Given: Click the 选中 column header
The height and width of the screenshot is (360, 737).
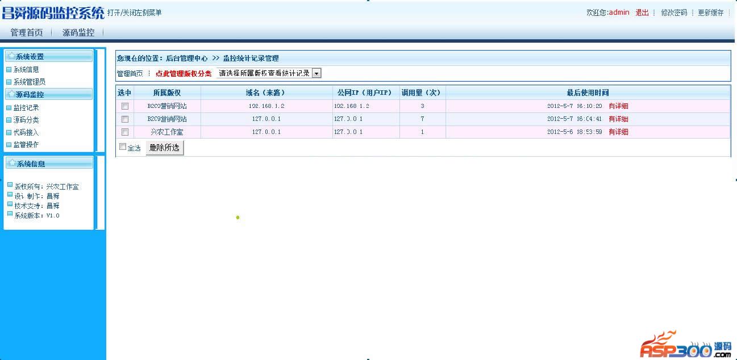Looking at the screenshot, I should click(124, 93).
